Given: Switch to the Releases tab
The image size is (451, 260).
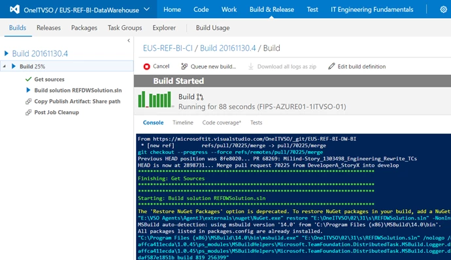Looking at the screenshot, I should (48, 28).
